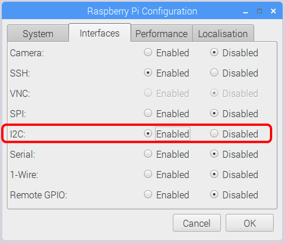Choose Disabled for Camera
This screenshot has height=243, width=285.
[x=214, y=53]
